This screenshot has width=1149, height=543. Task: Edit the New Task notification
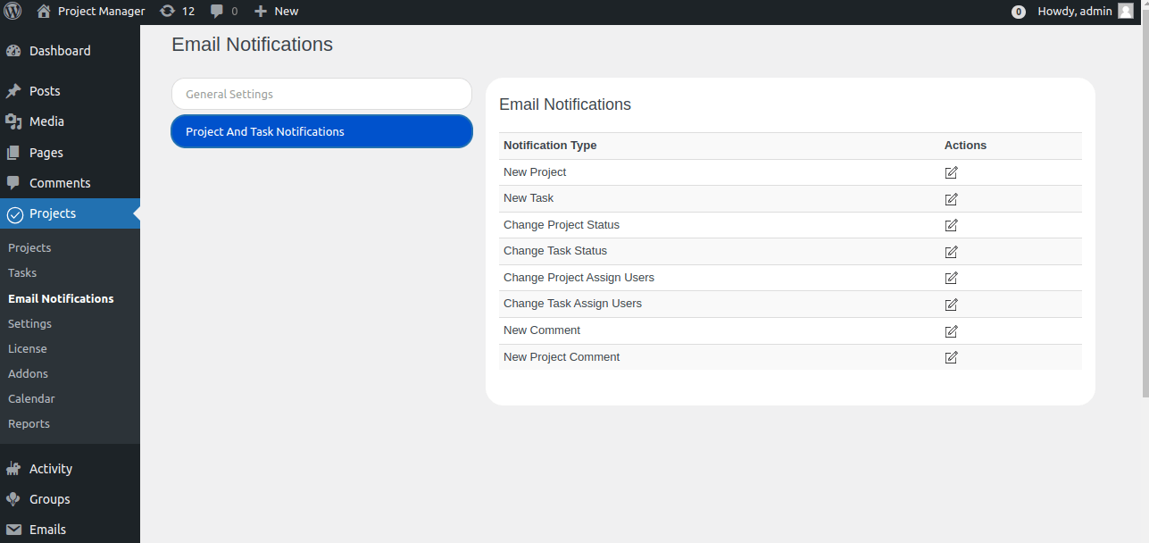951,199
